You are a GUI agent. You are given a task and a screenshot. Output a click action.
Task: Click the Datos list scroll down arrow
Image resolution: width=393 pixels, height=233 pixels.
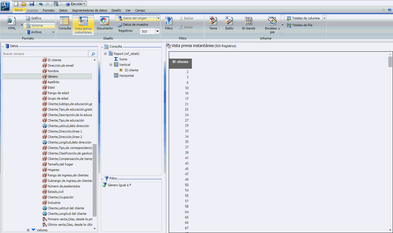pos(95,229)
